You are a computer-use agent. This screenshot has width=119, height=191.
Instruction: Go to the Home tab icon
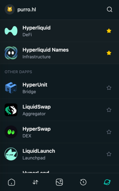(x=11, y=182)
